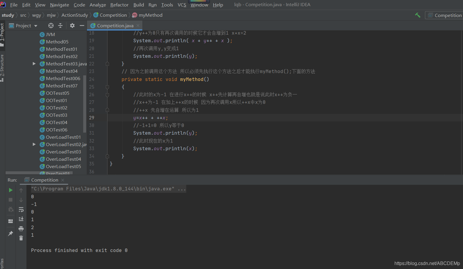Select OOTesst05 in project tree
The width and height of the screenshot is (463, 269).
click(58, 93)
